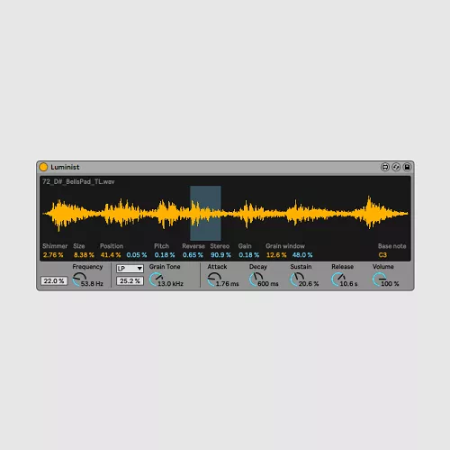Click the blue grain position region in waveform

pyautogui.click(x=205, y=213)
